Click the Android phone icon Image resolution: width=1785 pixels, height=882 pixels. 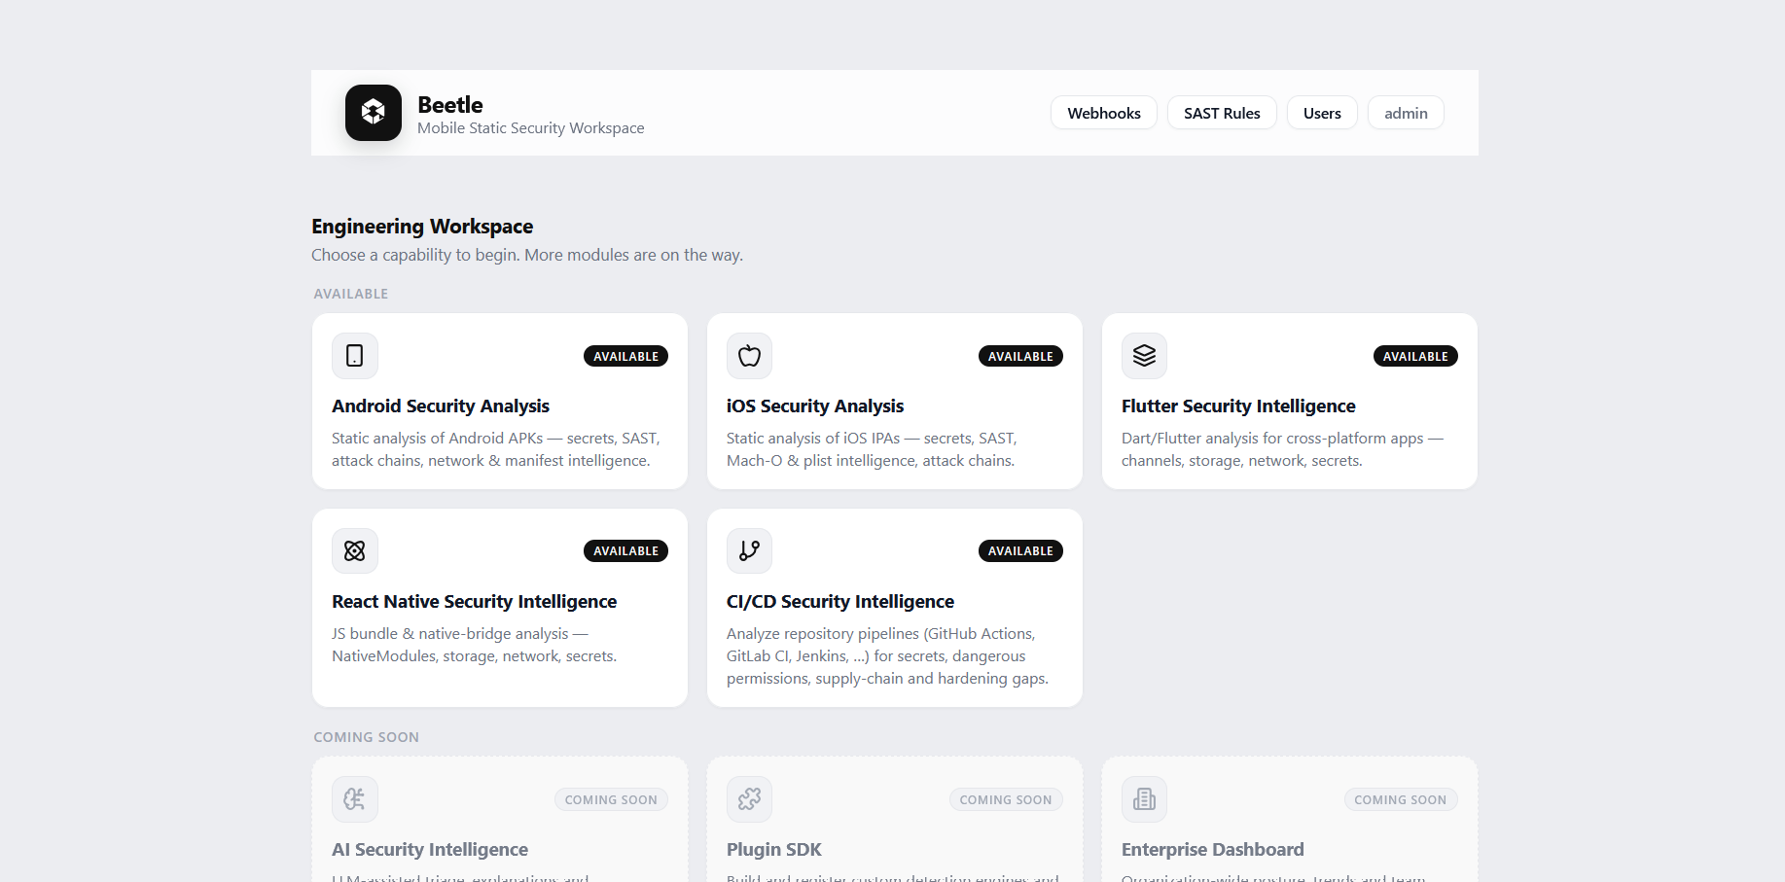pyautogui.click(x=355, y=356)
